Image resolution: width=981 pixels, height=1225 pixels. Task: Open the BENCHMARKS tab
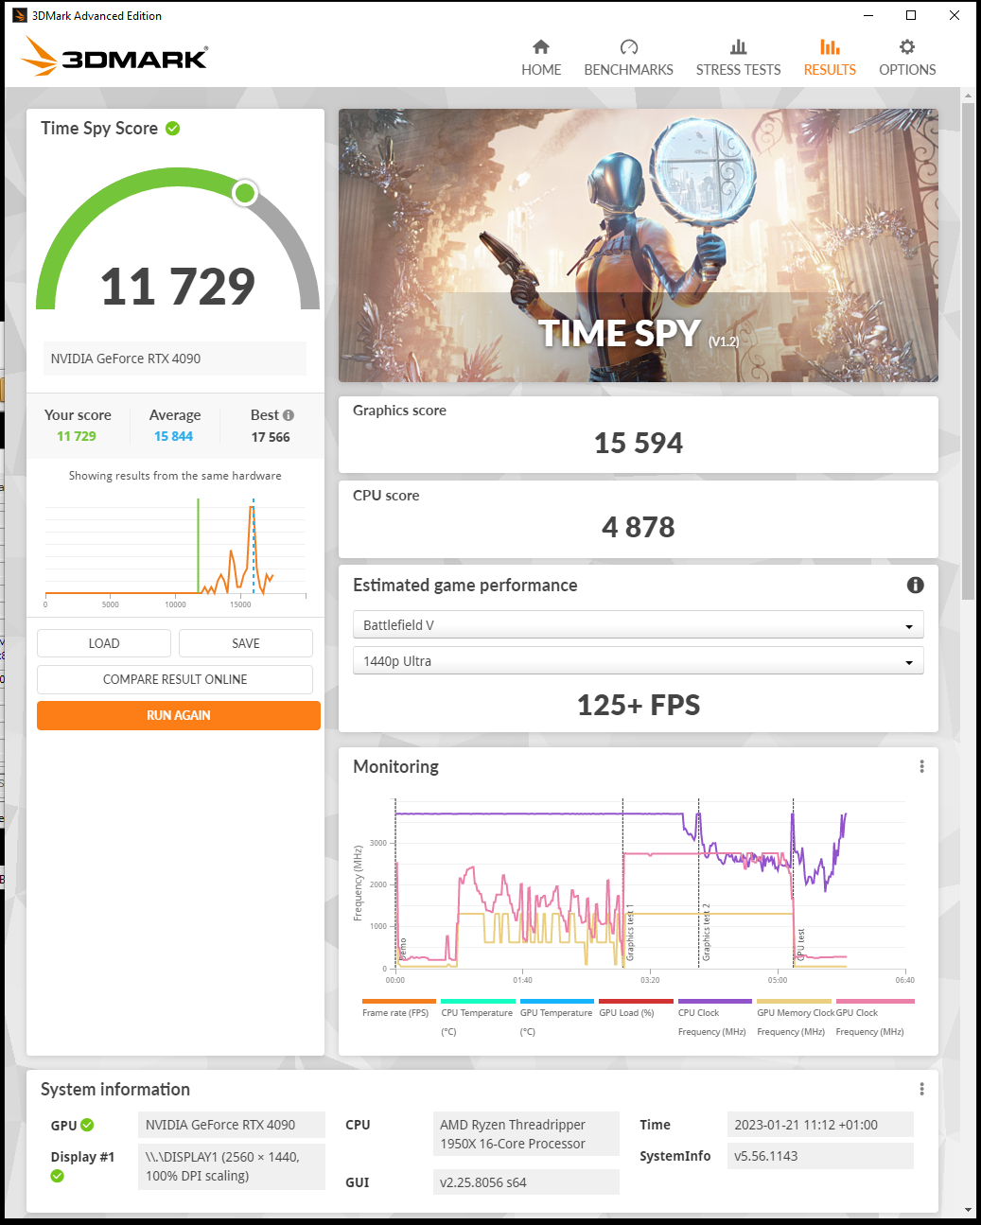click(628, 59)
